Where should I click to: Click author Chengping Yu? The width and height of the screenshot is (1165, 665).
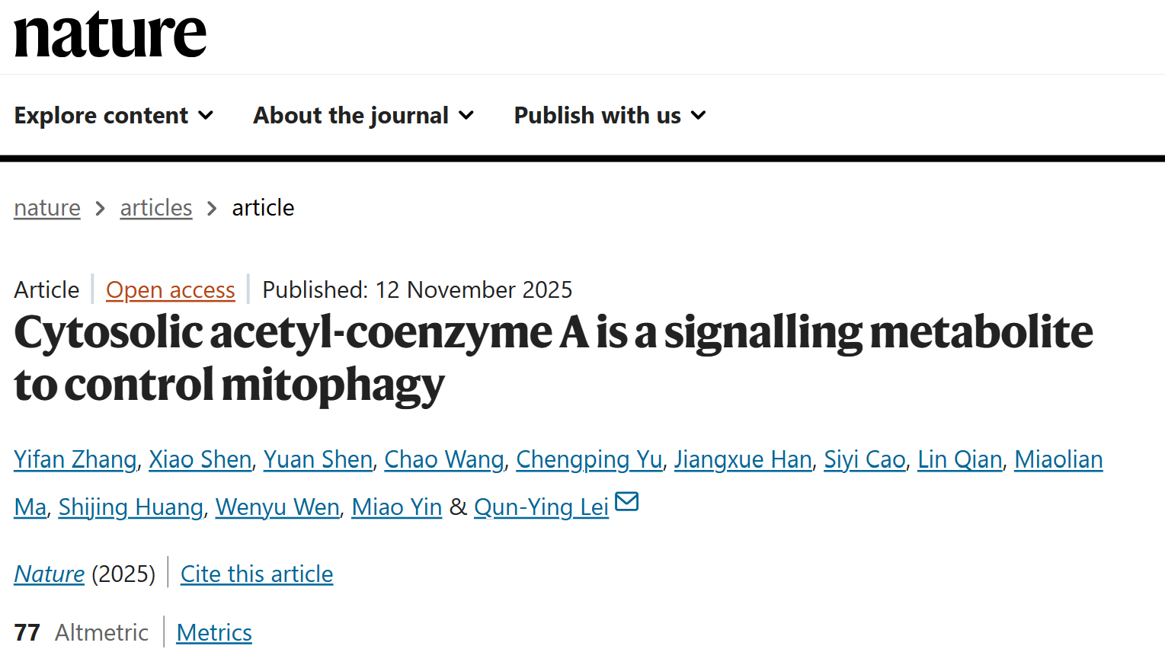pyautogui.click(x=589, y=459)
